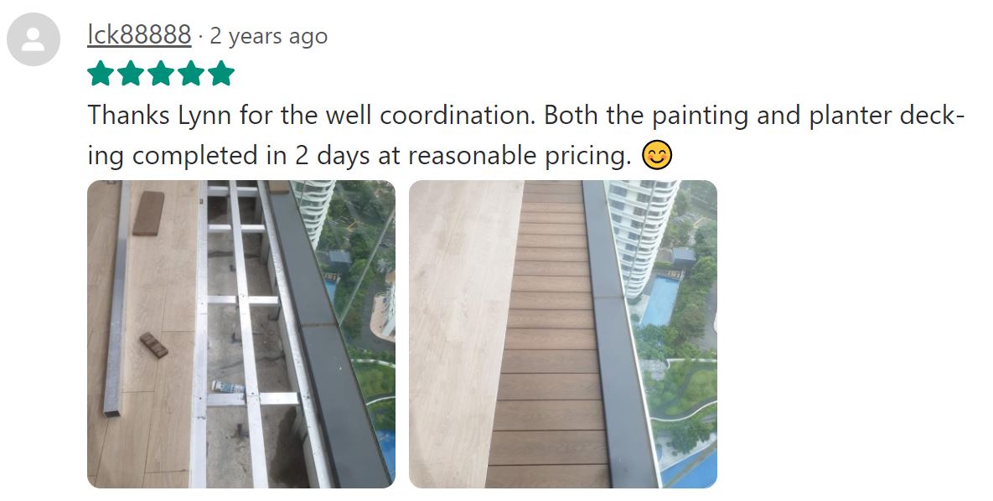This screenshot has width=993, height=501.
Task: Click the grey default profile avatar
Action: pos(34,39)
